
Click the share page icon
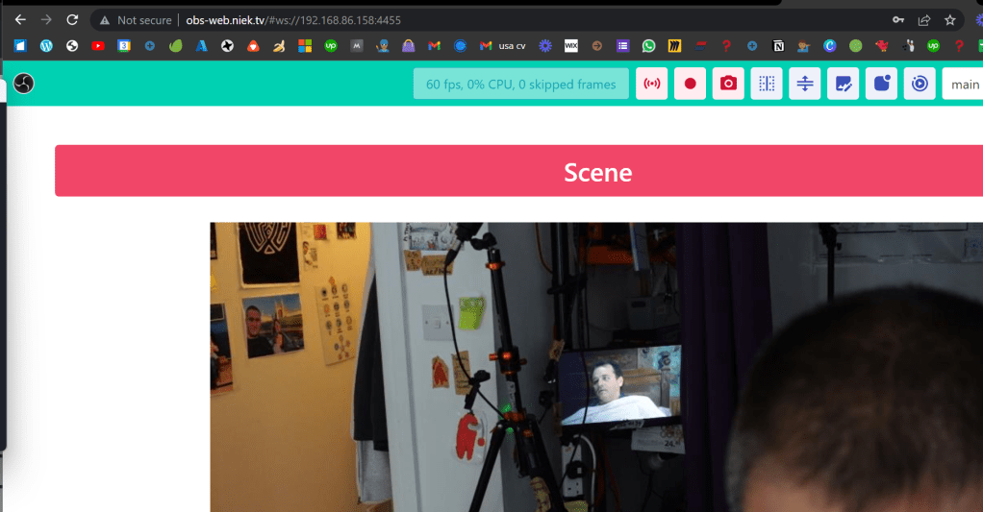pyautogui.click(x=924, y=20)
